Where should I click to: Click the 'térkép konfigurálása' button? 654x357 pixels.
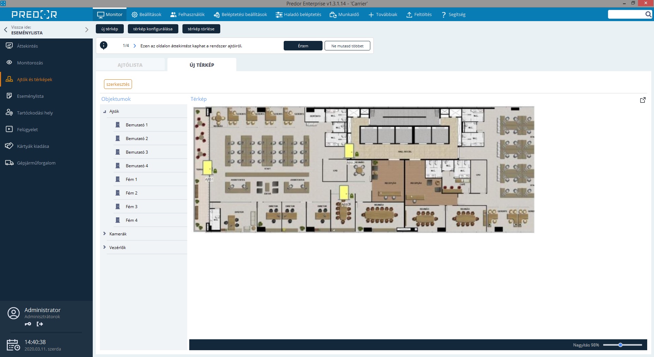click(153, 29)
